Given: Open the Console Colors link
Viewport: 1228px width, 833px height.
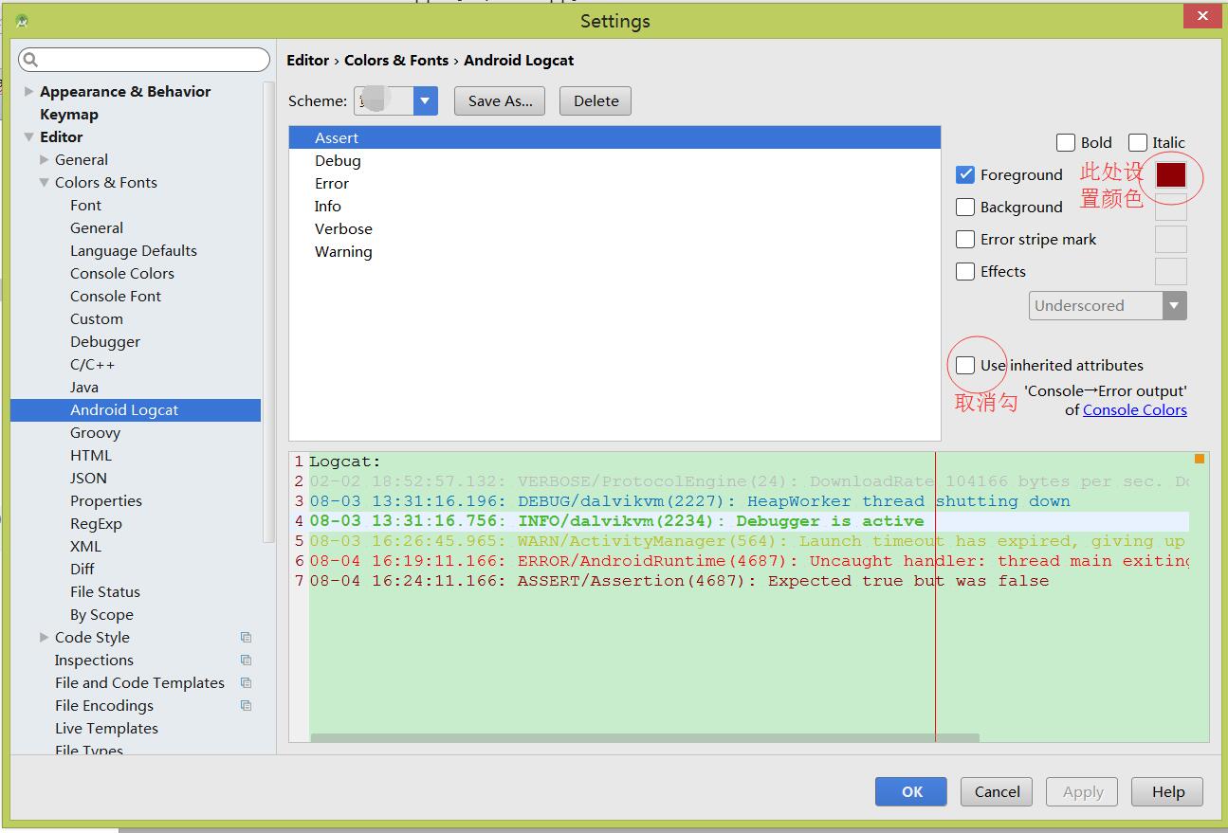Looking at the screenshot, I should tap(1134, 410).
